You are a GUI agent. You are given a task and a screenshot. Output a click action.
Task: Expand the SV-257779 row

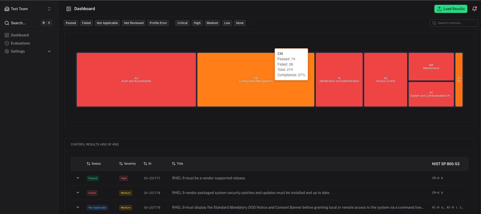coord(78,207)
